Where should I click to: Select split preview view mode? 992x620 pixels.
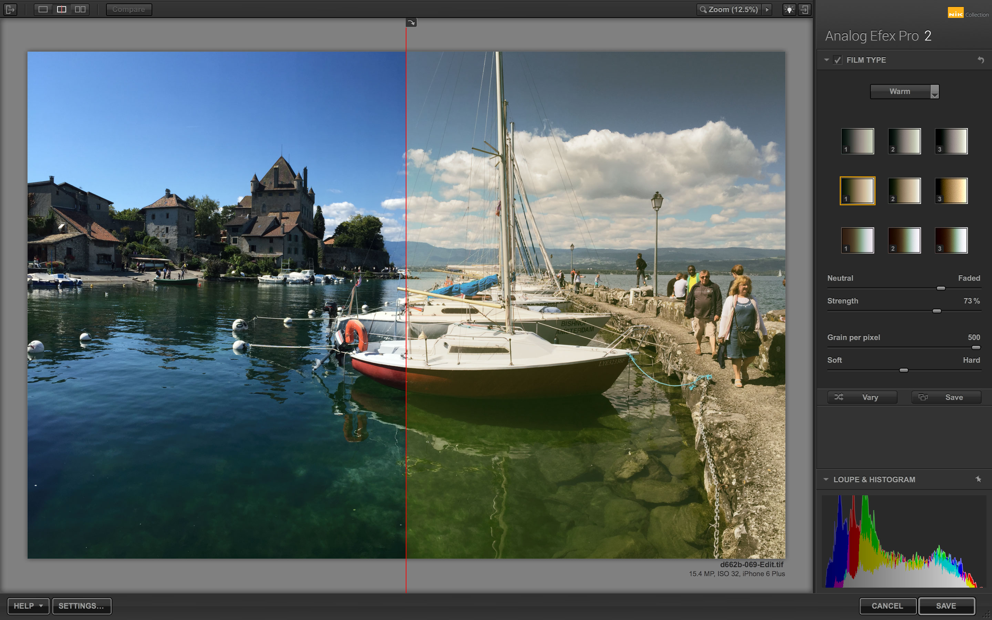[x=62, y=9]
